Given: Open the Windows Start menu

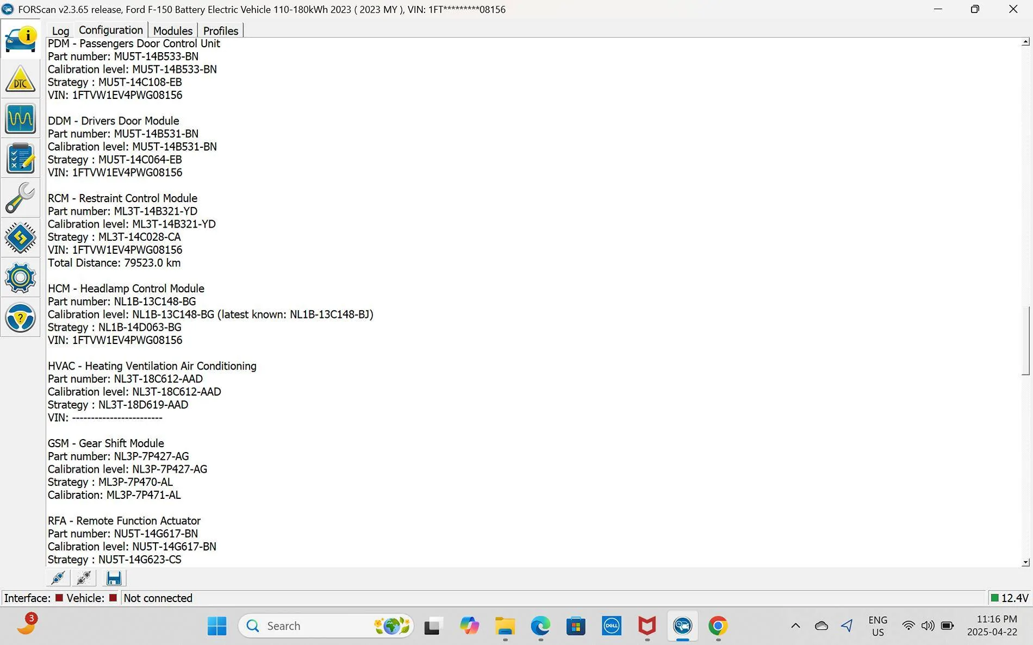Looking at the screenshot, I should (x=217, y=626).
